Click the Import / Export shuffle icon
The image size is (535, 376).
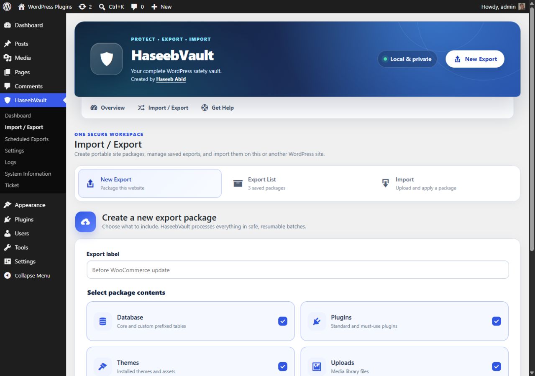141,108
